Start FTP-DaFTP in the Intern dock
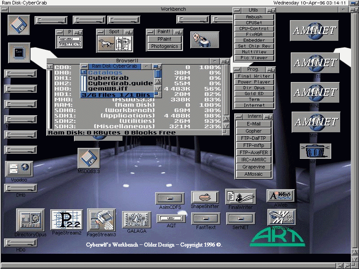 point(254,138)
